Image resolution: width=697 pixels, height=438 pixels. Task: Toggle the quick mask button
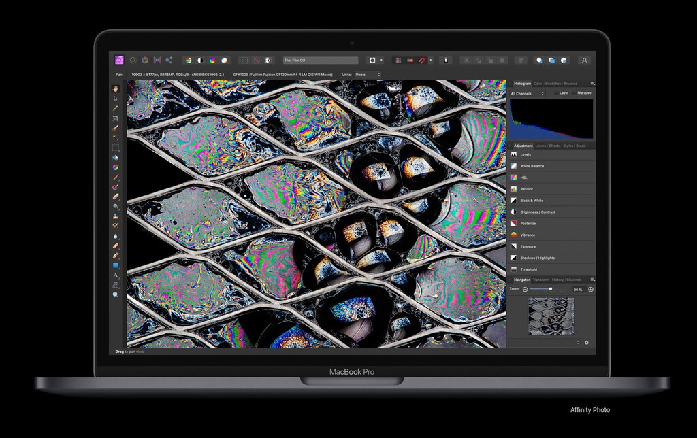(x=372, y=60)
